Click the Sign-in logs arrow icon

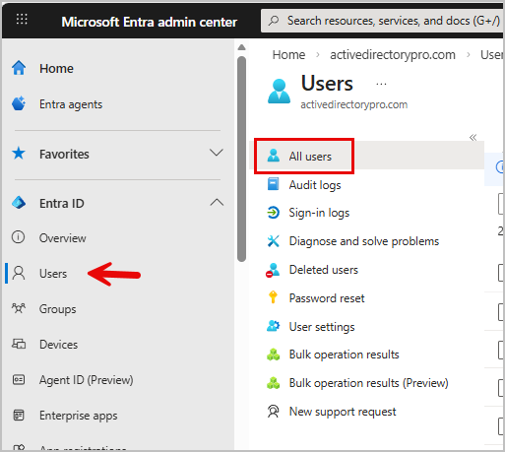pyautogui.click(x=273, y=213)
